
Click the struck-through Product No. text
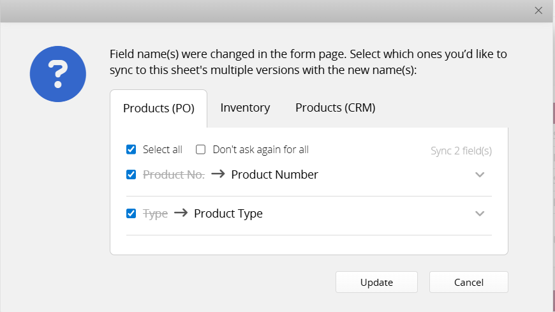174,175
